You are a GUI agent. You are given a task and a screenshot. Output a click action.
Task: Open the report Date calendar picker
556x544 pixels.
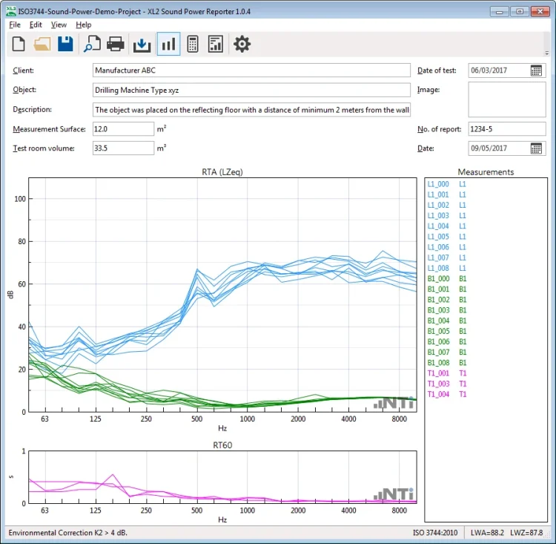click(x=537, y=148)
